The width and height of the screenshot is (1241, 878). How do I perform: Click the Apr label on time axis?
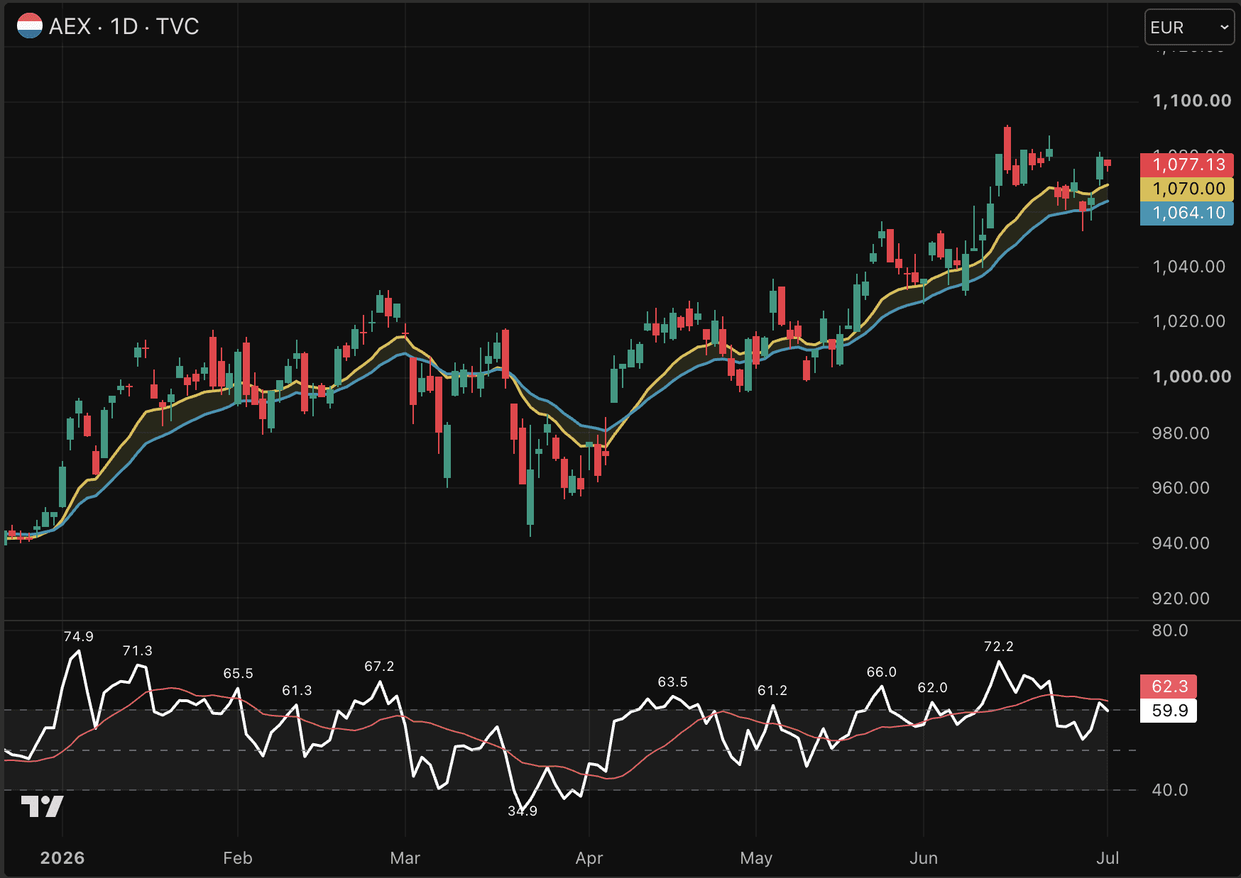(x=589, y=858)
